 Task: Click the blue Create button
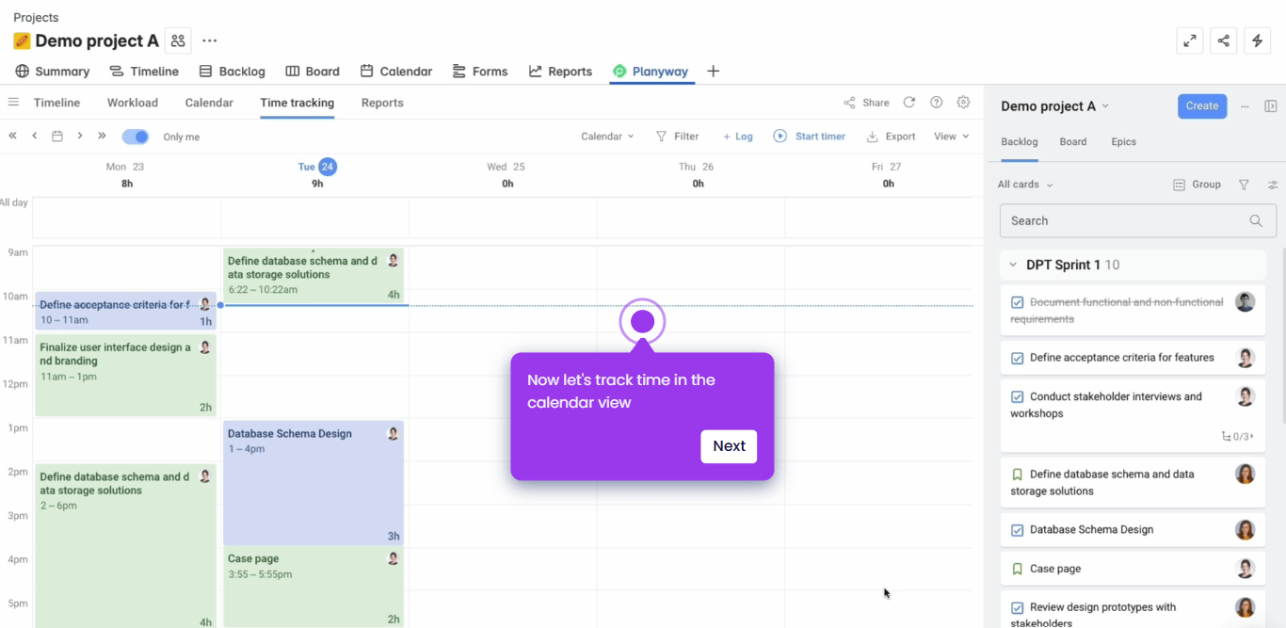[x=1202, y=106]
